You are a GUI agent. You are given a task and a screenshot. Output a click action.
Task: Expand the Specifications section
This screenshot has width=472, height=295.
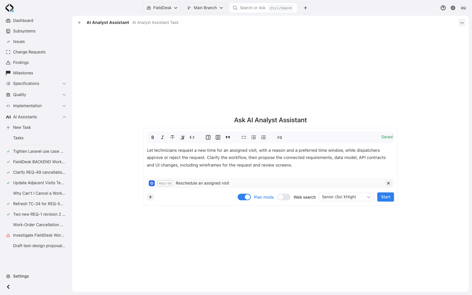pyautogui.click(x=36, y=84)
